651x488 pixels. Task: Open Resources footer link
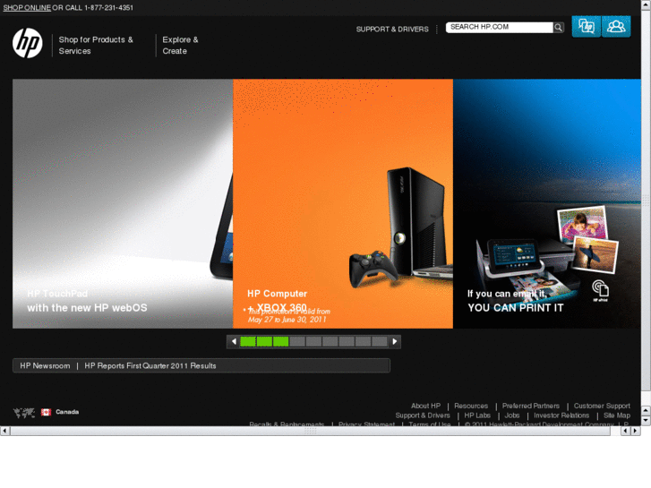(471, 406)
